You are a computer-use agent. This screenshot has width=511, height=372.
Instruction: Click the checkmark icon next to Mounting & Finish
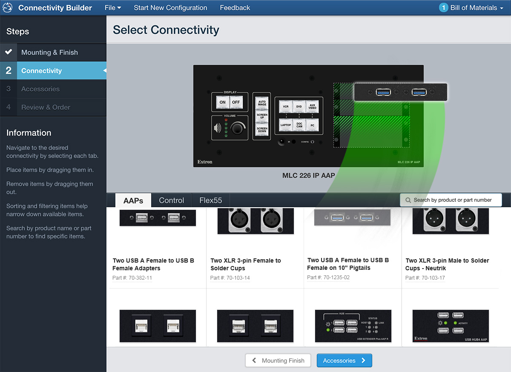coord(8,52)
